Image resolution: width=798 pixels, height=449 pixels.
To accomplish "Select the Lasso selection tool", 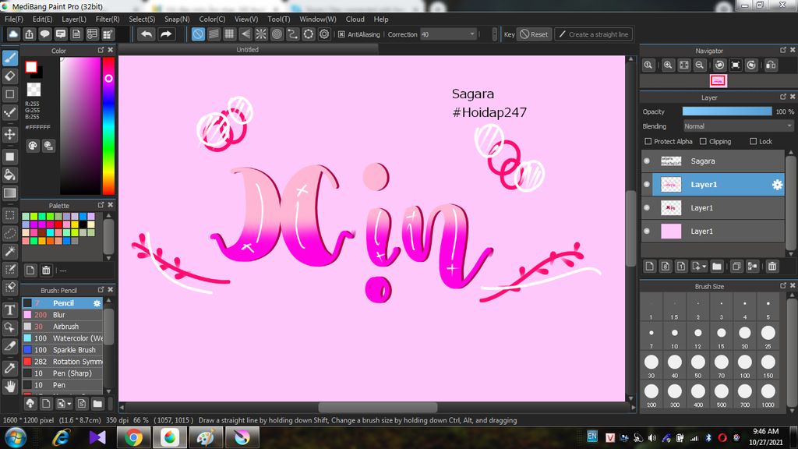I will [9, 233].
